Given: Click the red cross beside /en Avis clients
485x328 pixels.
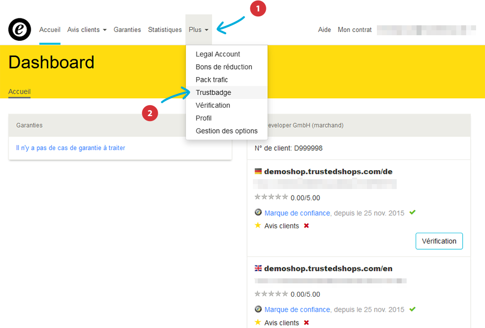Looking at the screenshot, I should (306, 323).
